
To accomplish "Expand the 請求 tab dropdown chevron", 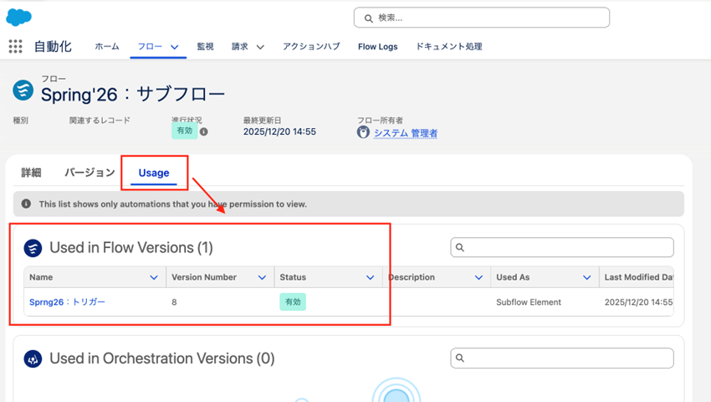I will [x=260, y=48].
